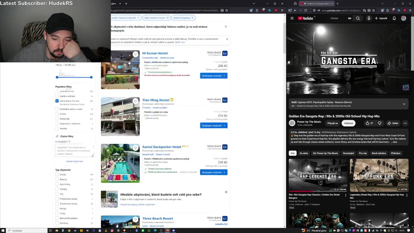Save Tian Ming Hostel with heart icon
414x233 pixels.
[136, 101]
